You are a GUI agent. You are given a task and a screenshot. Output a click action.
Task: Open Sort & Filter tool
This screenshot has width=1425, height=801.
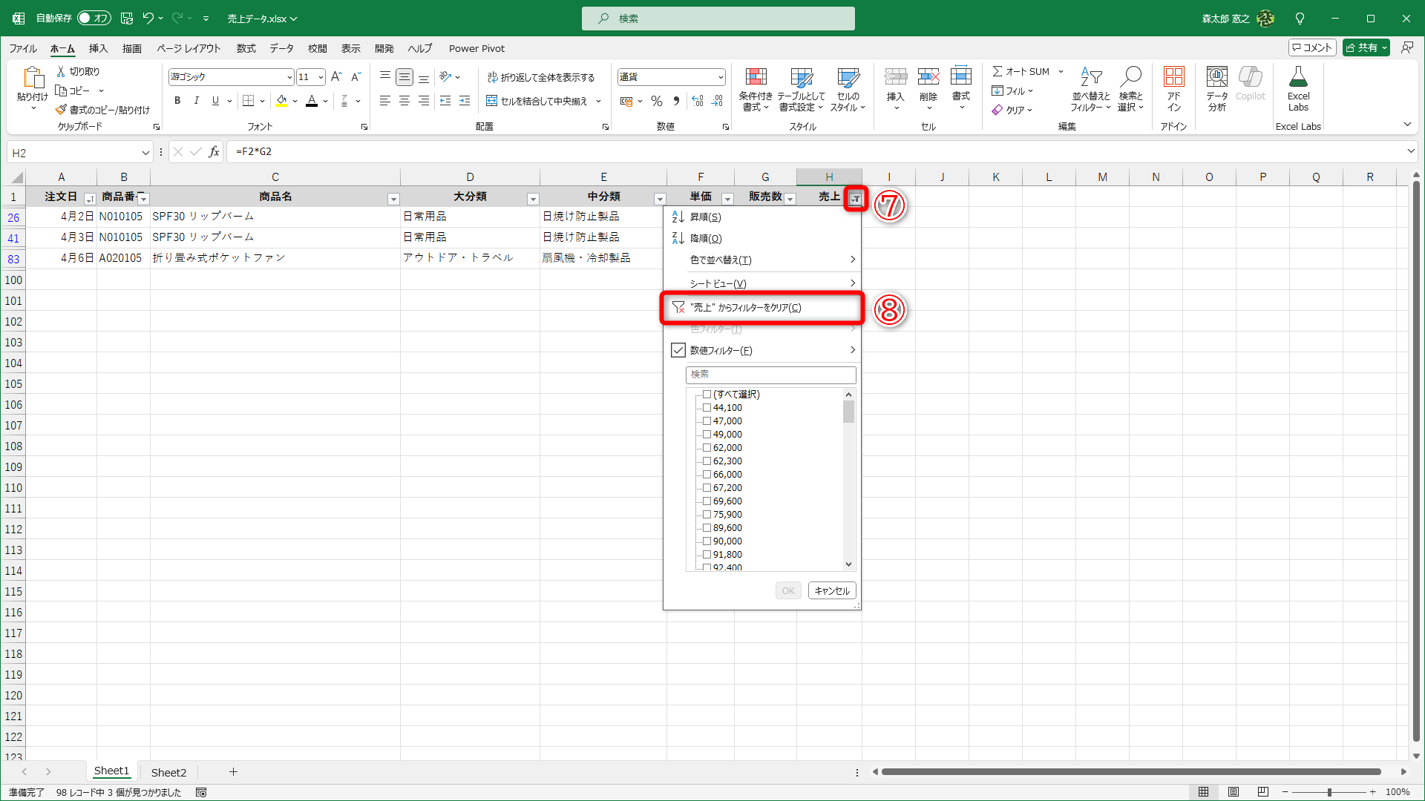(x=1090, y=77)
